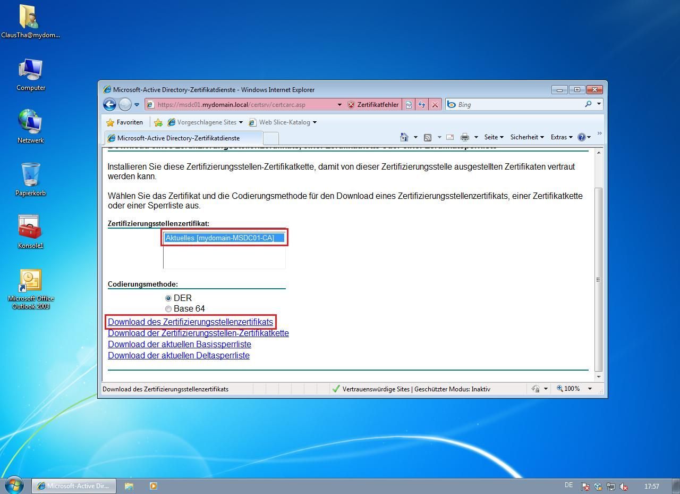
Task: Open the recent pages dropdown beside Forward
Action: pos(137,105)
